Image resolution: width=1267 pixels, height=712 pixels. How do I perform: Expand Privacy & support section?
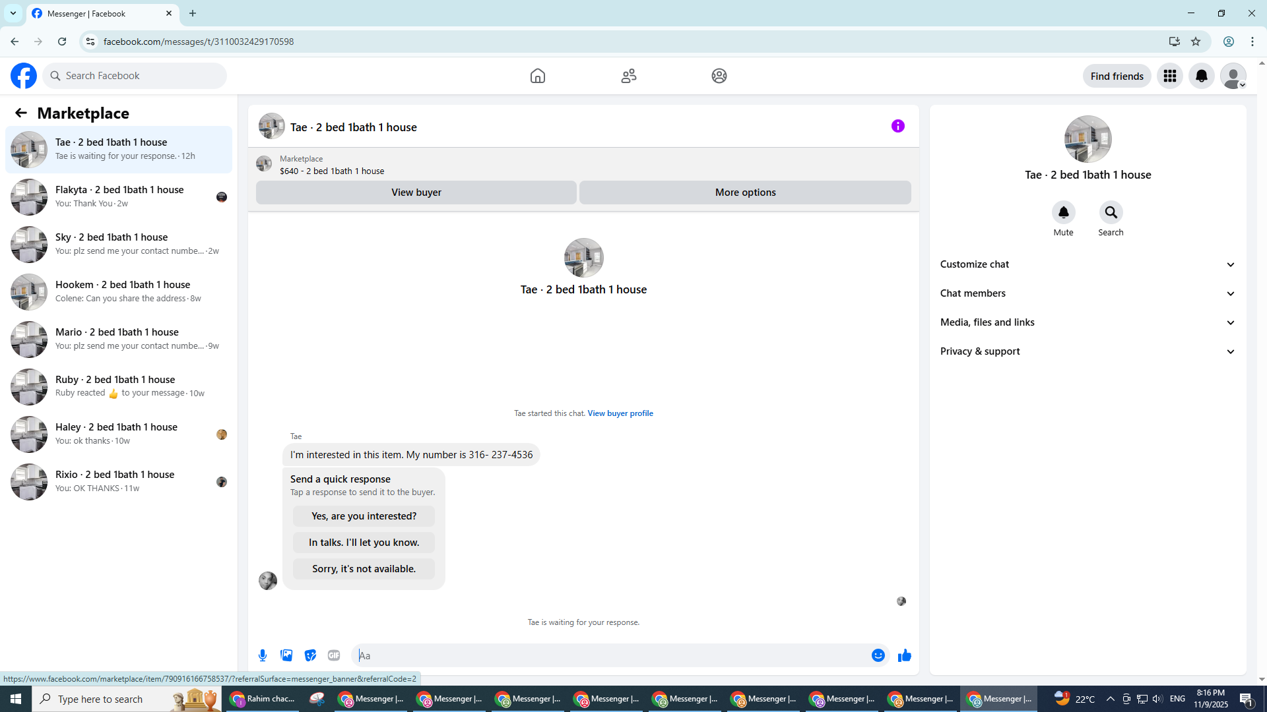1088,351
